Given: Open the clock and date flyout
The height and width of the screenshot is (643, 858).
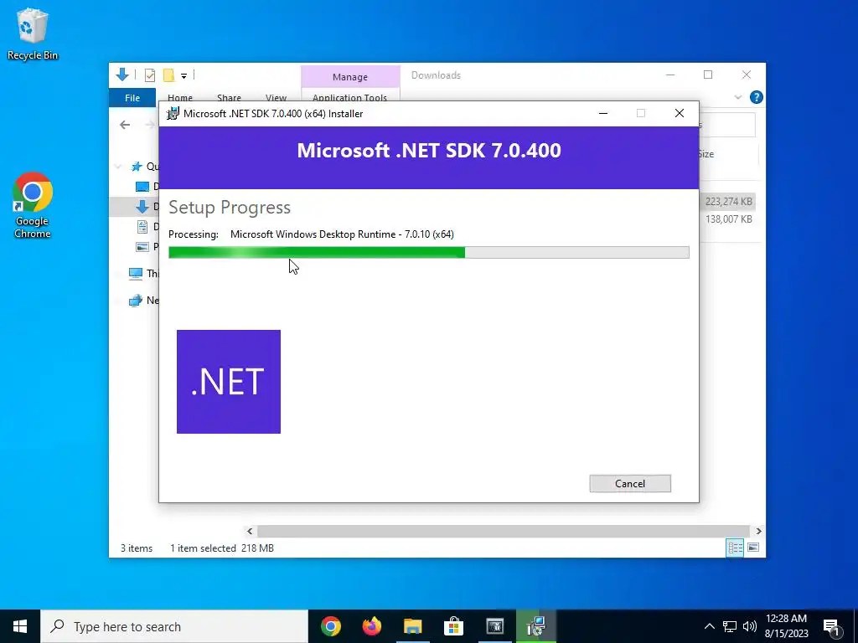Looking at the screenshot, I should 786,626.
